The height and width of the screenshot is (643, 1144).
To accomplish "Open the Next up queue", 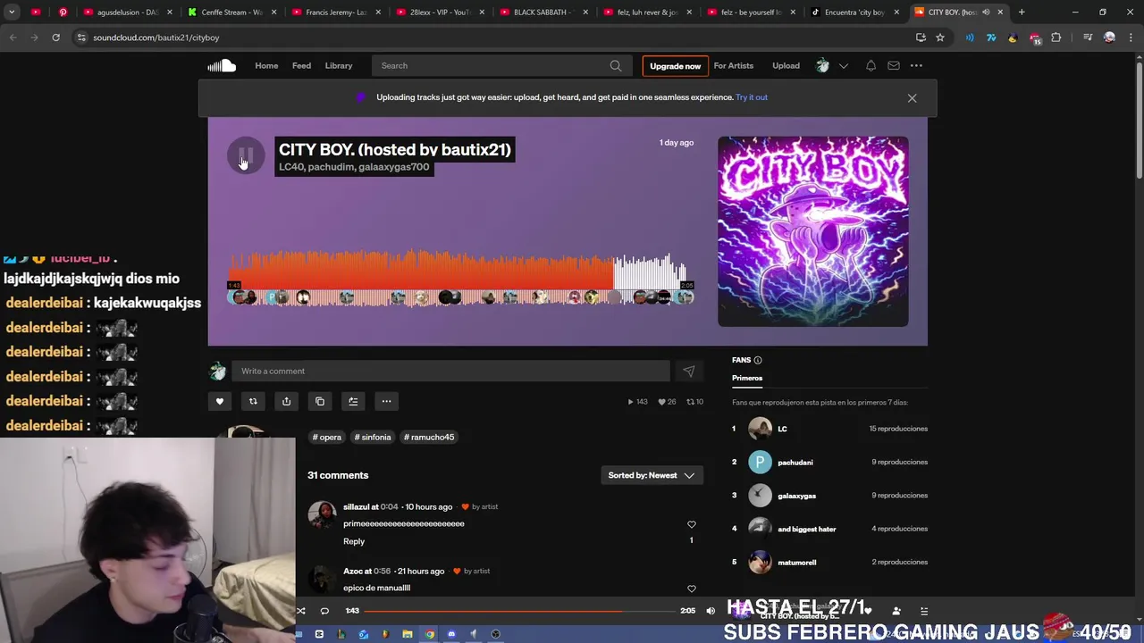I will (x=924, y=611).
